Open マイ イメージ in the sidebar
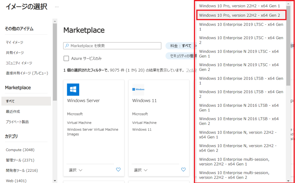The height and width of the screenshot is (183, 295). 14,43
